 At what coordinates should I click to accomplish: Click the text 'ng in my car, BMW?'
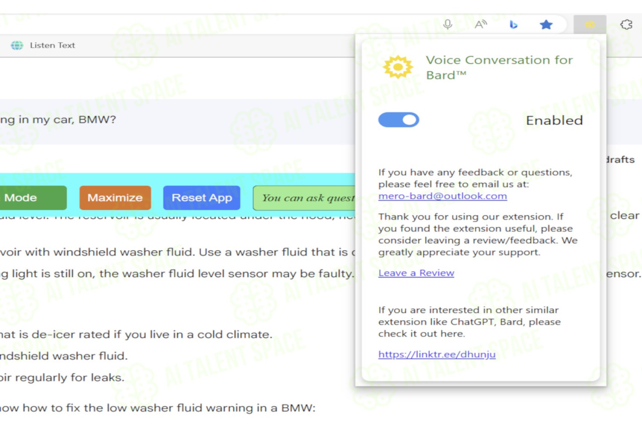58,119
